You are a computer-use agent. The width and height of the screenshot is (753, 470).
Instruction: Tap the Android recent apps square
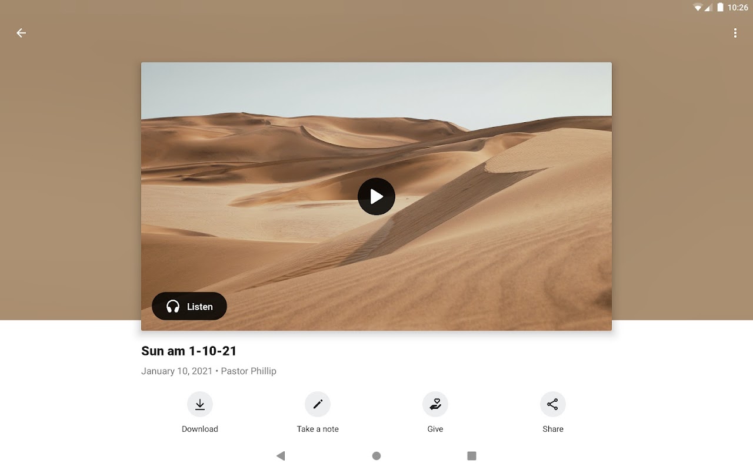[x=471, y=455]
